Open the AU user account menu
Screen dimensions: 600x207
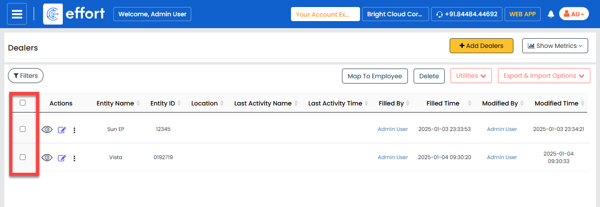[x=574, y=14]
